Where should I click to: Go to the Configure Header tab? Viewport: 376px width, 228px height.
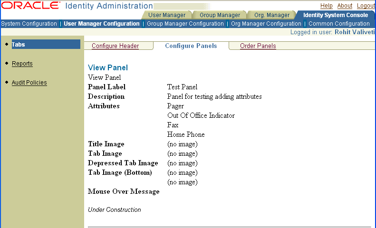click(x=116, y=46)
